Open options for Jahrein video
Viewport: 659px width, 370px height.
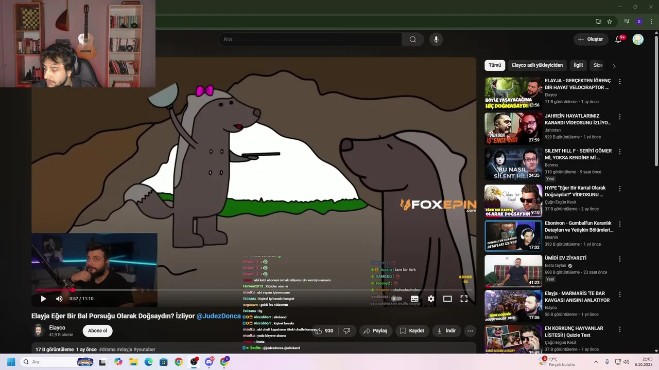[620, 117]
